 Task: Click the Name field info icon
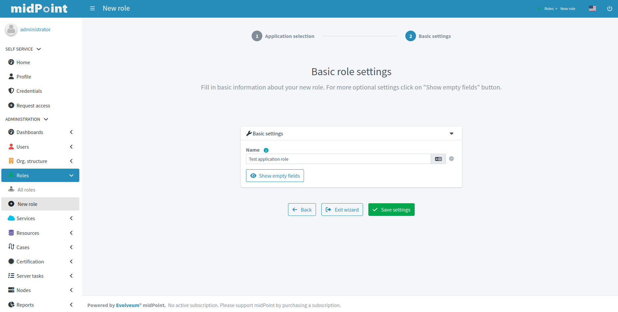click(x=266, y=150)
